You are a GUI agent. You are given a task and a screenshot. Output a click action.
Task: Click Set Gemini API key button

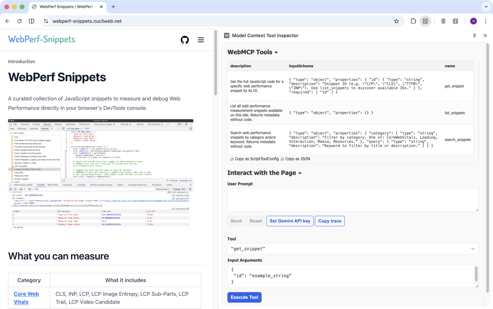pos(290,221)
